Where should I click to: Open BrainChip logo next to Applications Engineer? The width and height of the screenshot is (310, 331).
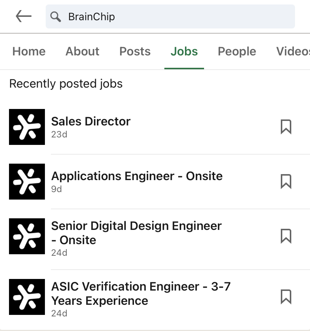tap(27, 182)
